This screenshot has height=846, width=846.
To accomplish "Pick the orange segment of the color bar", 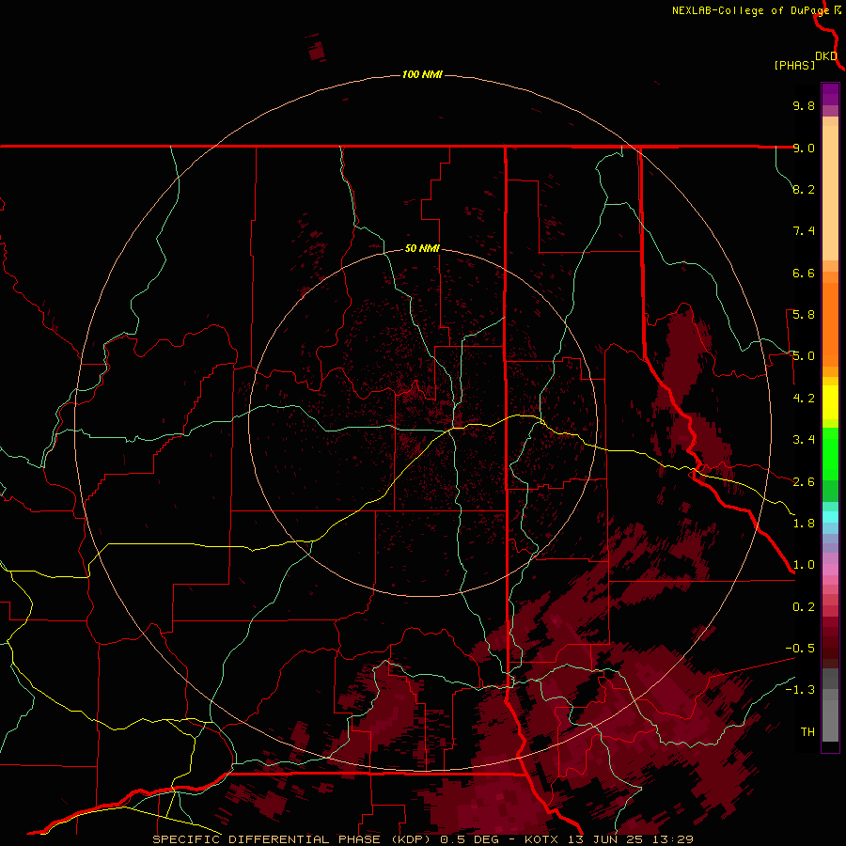I will click(x=830, y=323).
